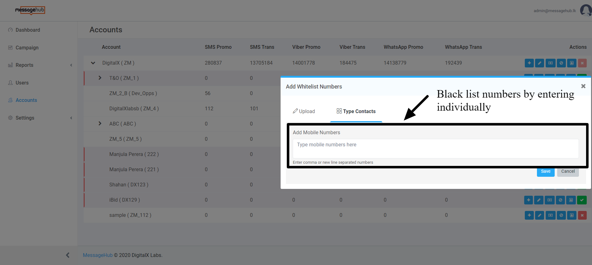
Task: Click the Save button in dialog
Action: click(545, 172)
